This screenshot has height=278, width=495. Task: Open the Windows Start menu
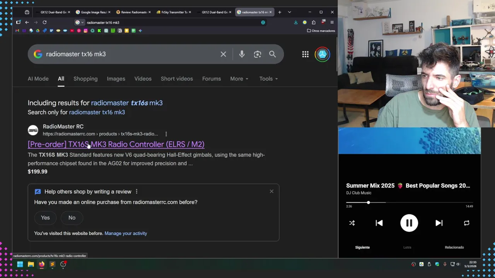pos(20,264)
